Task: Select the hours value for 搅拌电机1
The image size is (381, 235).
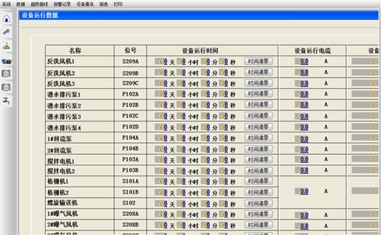Action: click(x=181, y=160)
